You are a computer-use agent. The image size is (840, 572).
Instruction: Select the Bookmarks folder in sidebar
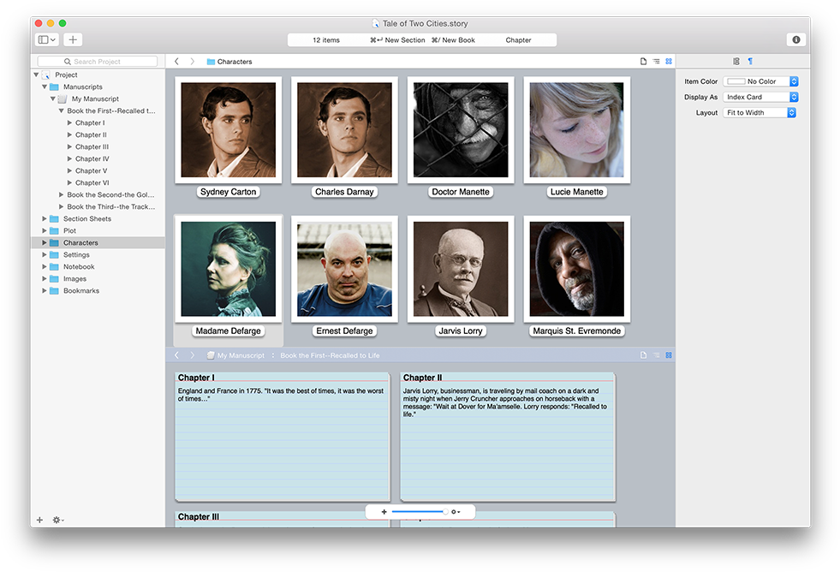click(81, 291)
